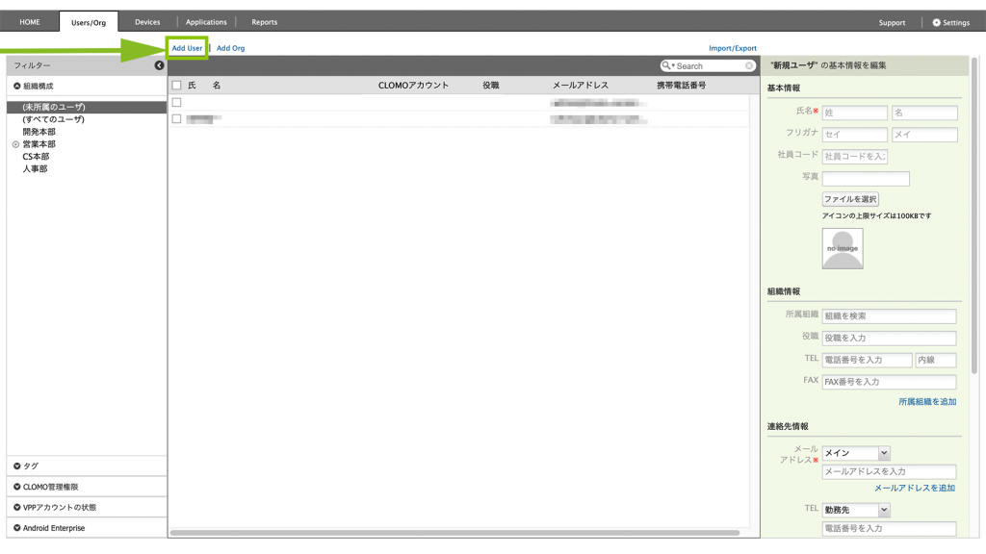This screenshot has height=554, width=986.
Task: Click the メールアドレスを追加 link
Action: [x=915, y=488]
